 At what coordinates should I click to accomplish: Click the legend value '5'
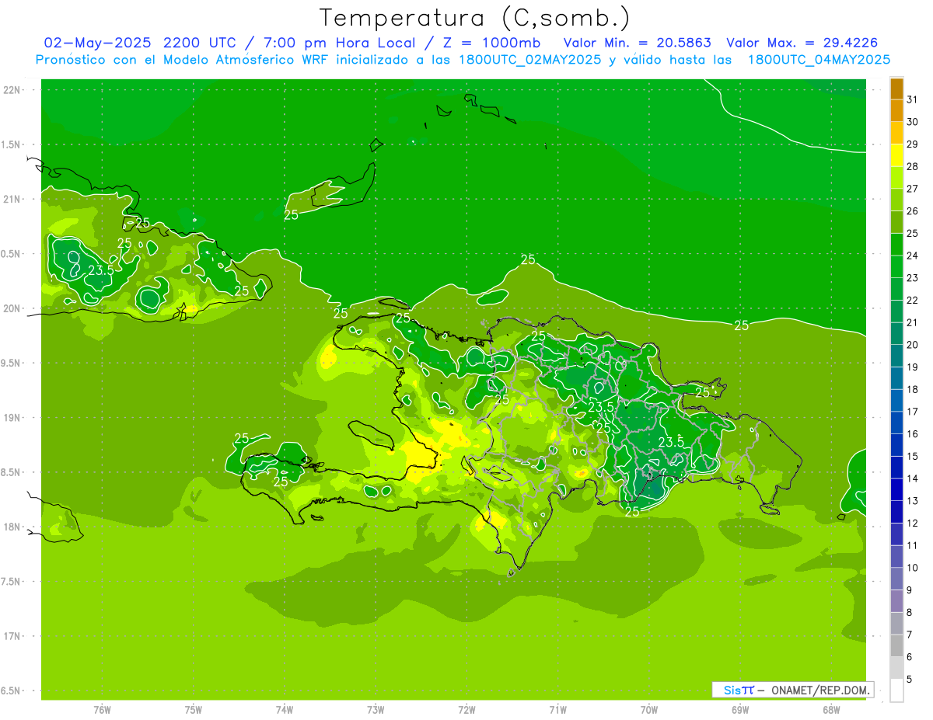tap(909, 679)
